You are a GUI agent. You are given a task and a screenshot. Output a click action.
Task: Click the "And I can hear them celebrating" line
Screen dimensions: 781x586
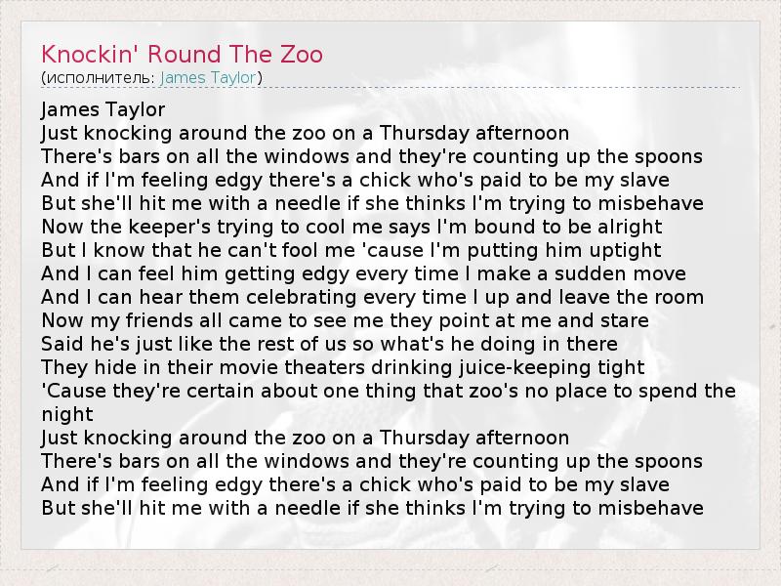tap(373, 297)
